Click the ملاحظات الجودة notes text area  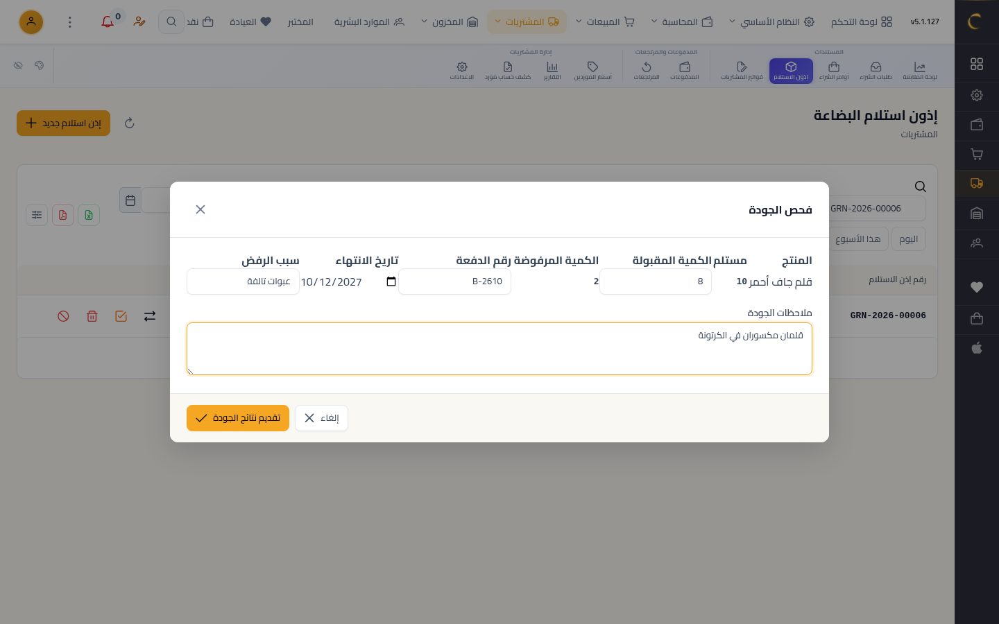(x=499, y=349)
